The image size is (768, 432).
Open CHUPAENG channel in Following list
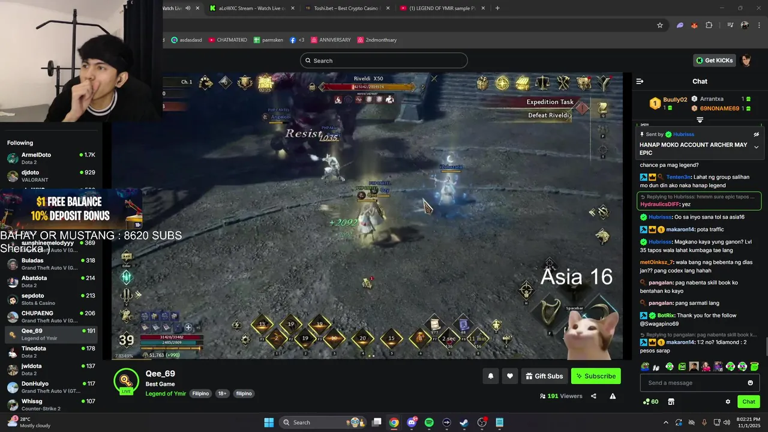pyautogui.click(x=51, y=316)
